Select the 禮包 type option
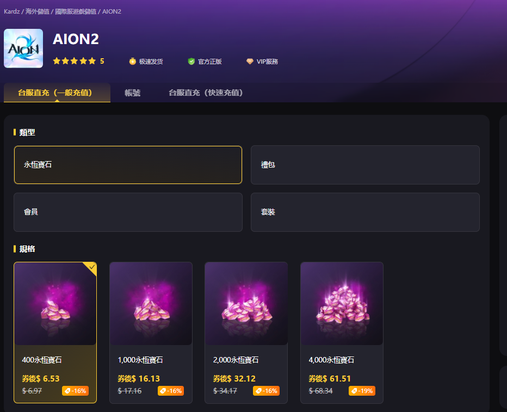The width and height of the screenshot is (507, 412). (365, 165)
